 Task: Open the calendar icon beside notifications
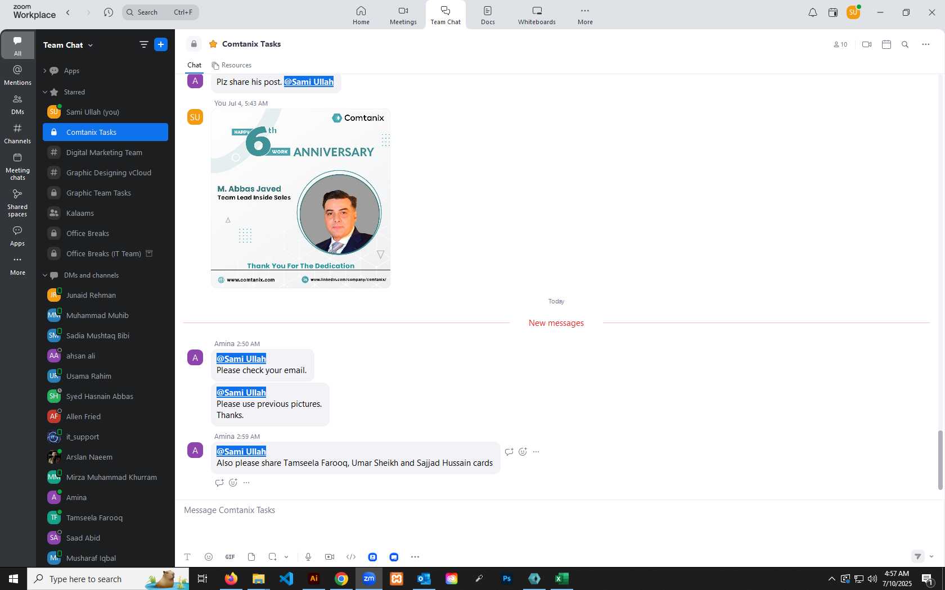[833, 12]
